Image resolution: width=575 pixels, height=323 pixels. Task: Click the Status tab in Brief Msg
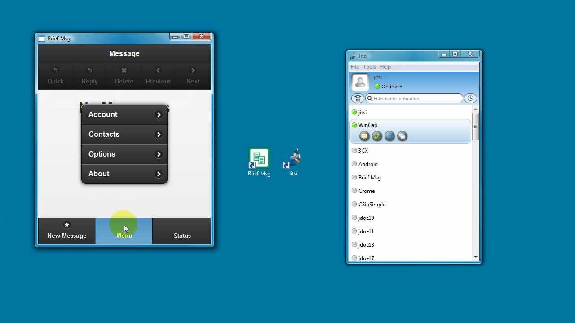click(182, 231)
